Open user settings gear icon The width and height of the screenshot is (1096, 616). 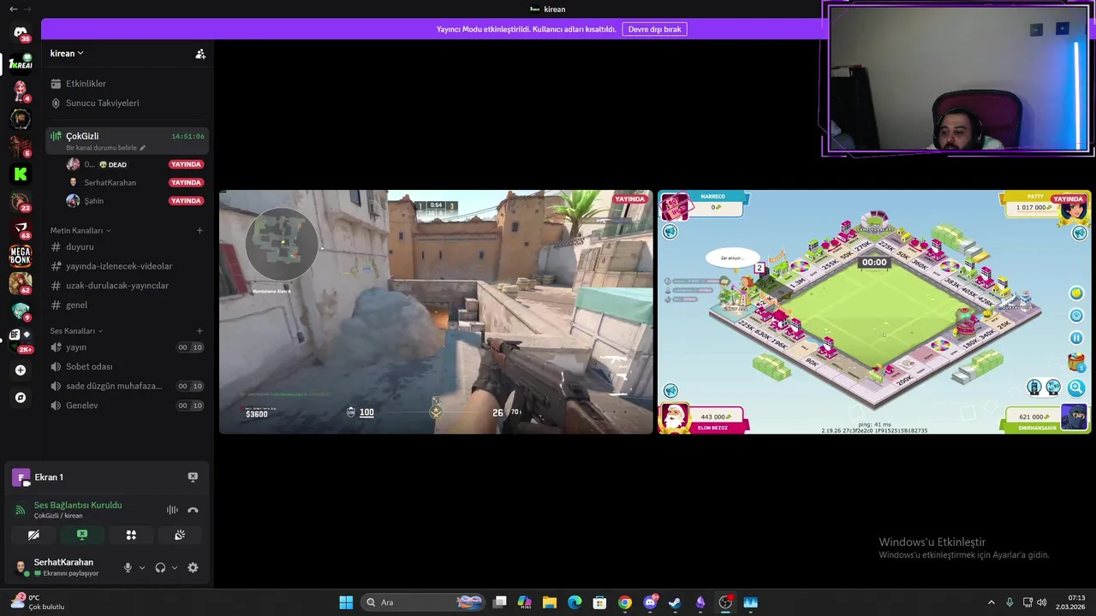click(x=193, y=567)
